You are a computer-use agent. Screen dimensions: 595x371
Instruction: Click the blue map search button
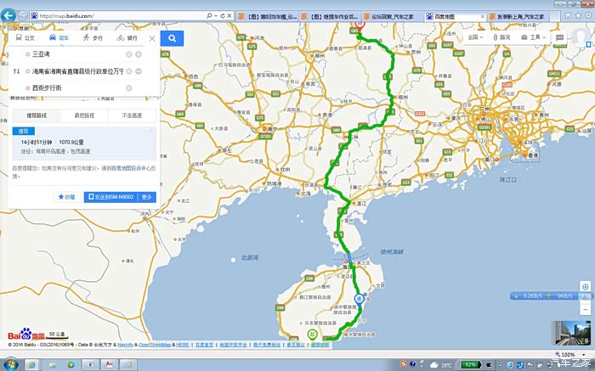pos(172,38)
